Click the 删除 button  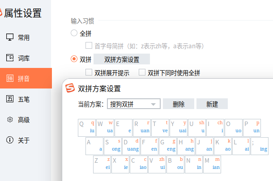(x=179, y=104)
